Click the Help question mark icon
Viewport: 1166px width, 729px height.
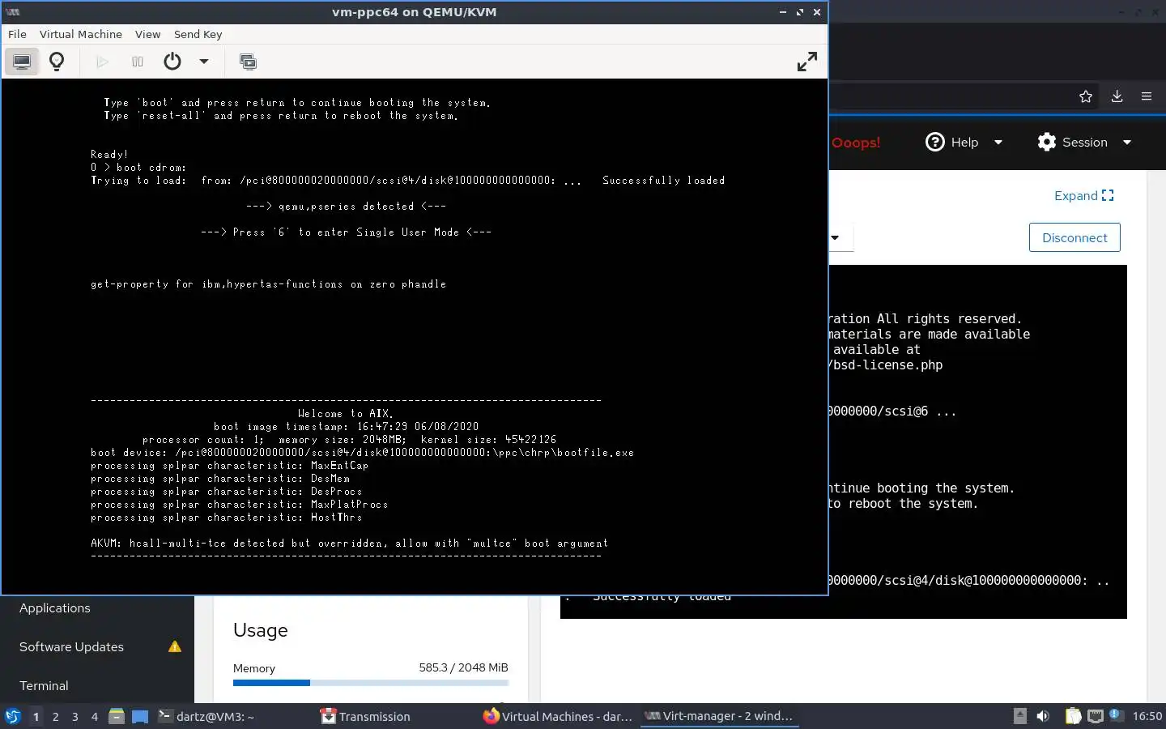pos(935,142)
